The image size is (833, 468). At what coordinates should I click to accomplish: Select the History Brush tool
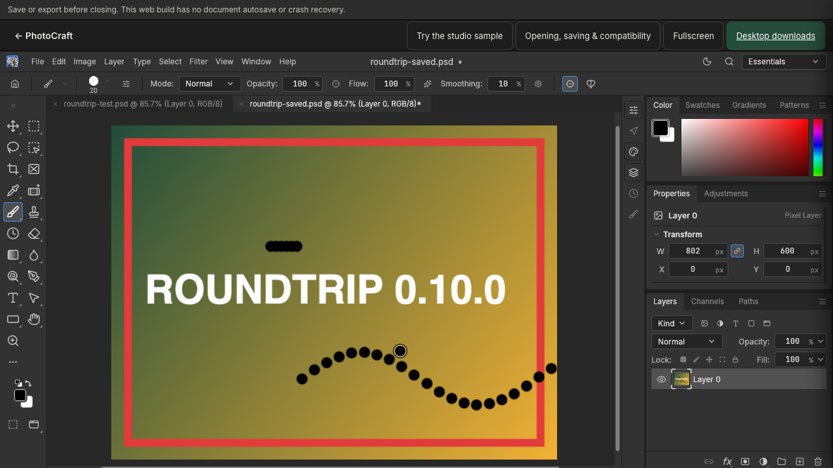(x=13, y=234)
